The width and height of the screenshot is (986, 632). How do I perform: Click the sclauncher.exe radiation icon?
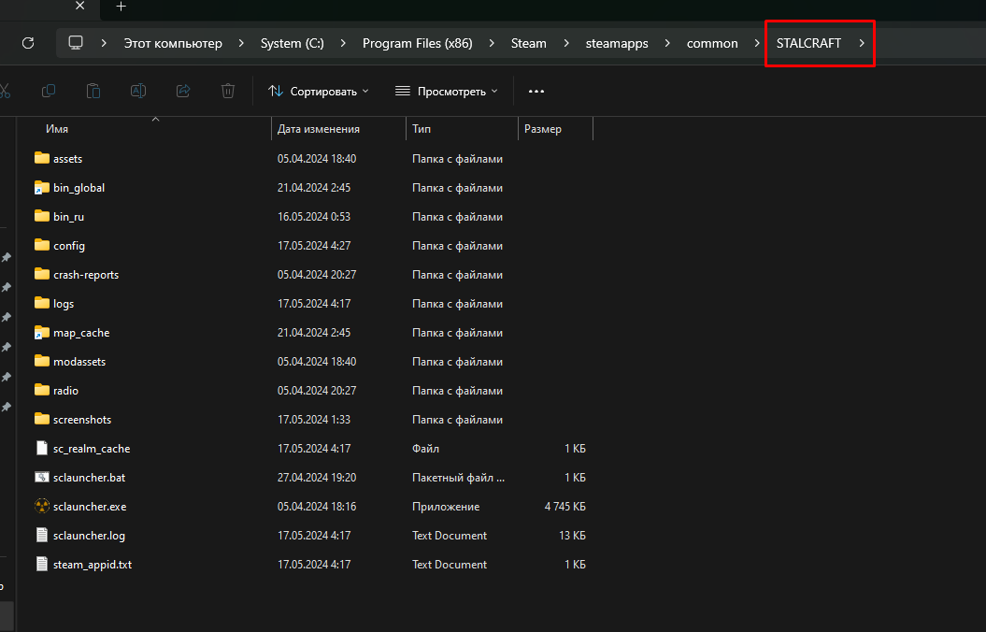coord(41,506)
